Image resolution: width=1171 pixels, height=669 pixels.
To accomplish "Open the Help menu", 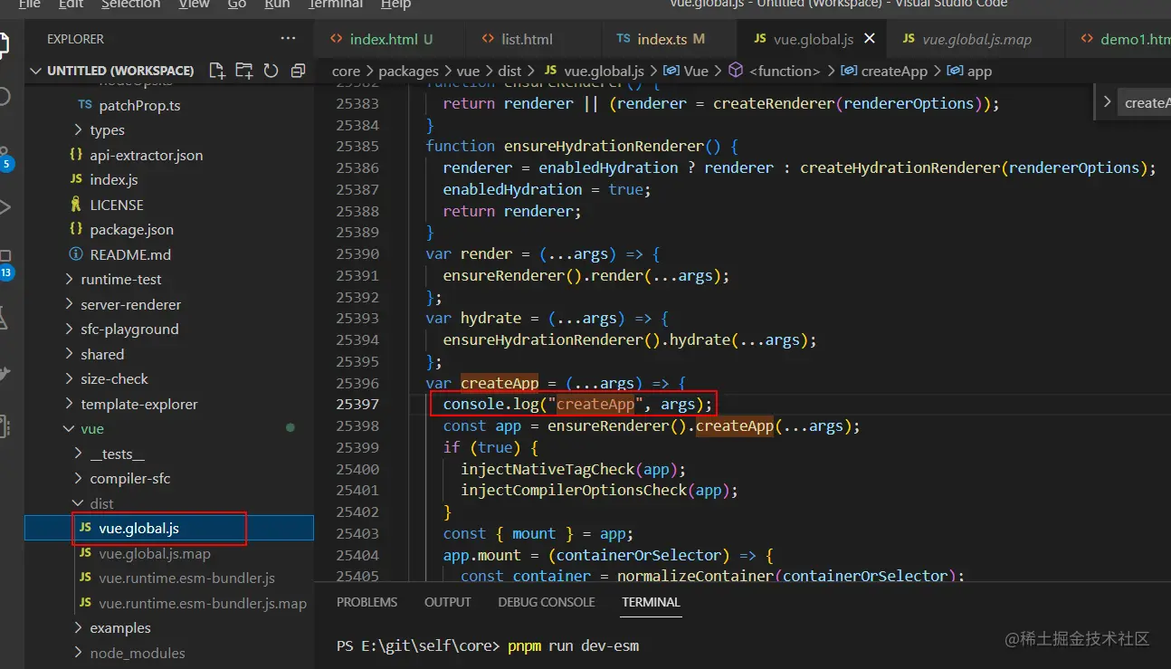I will [395, 5].
